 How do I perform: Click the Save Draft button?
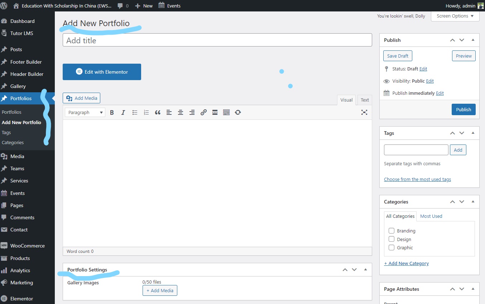tap(398, 56)
